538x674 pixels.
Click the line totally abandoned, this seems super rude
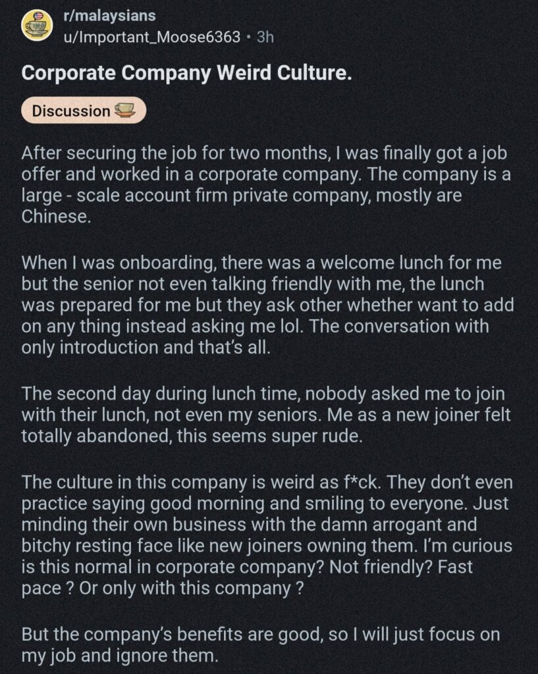[x=192, y=436]
